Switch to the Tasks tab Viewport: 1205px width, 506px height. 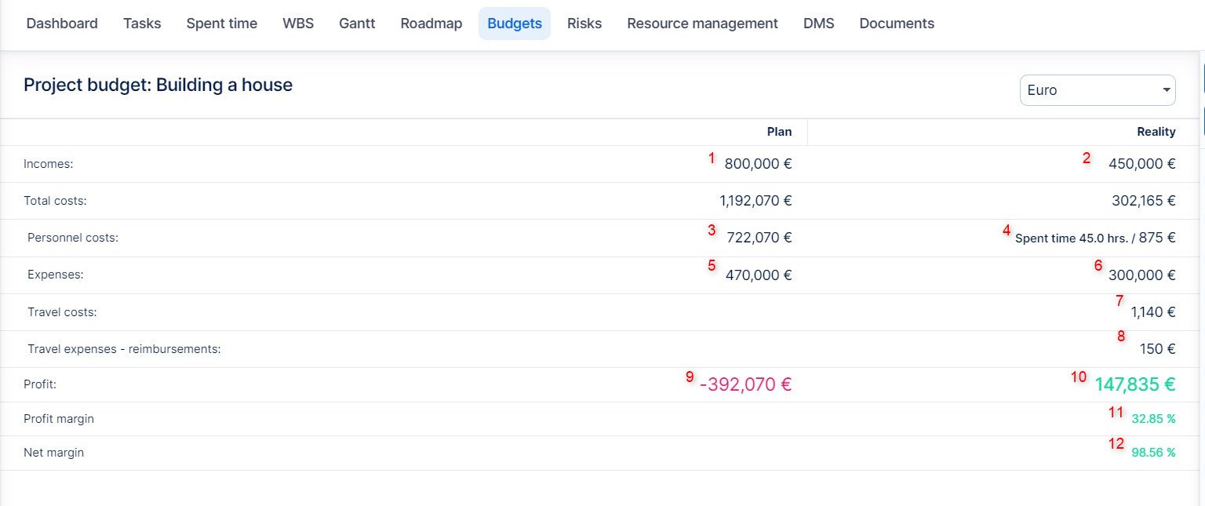[142, 24]
